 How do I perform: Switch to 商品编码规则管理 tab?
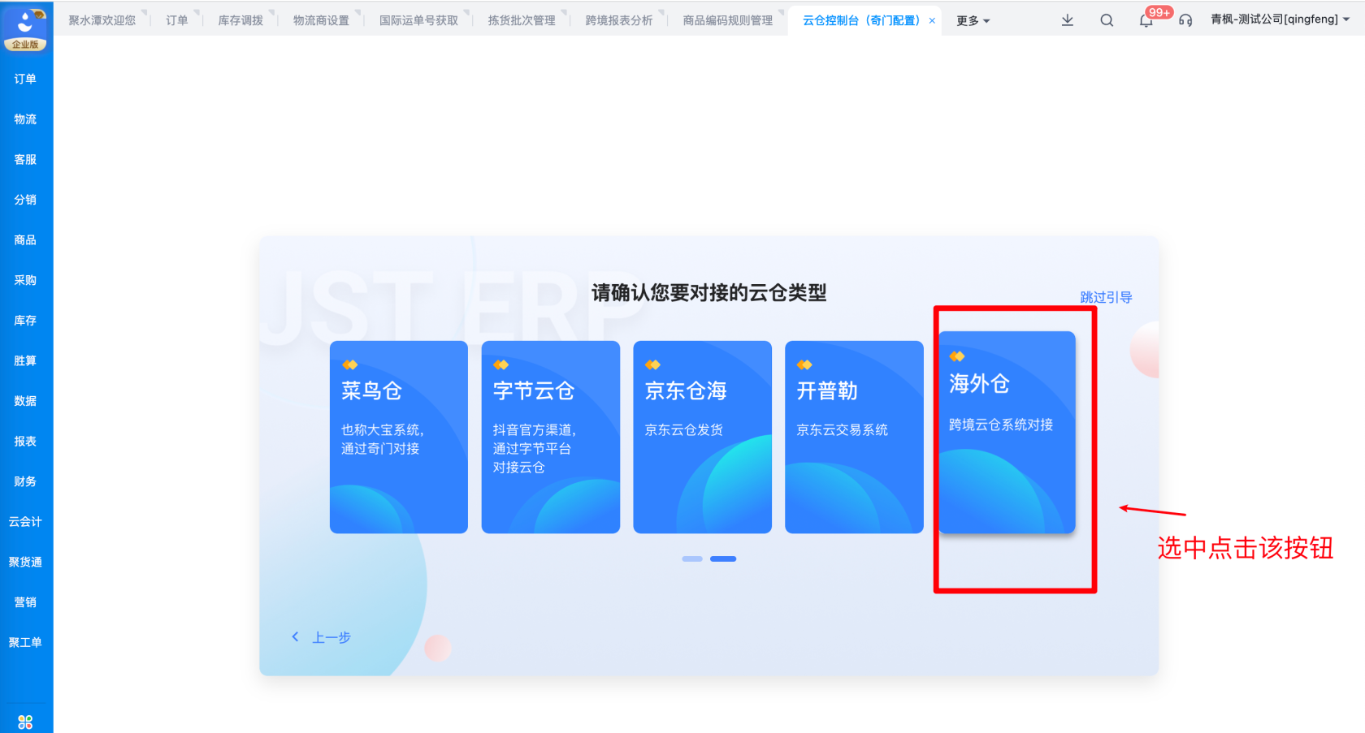click(x=728, y=20)
